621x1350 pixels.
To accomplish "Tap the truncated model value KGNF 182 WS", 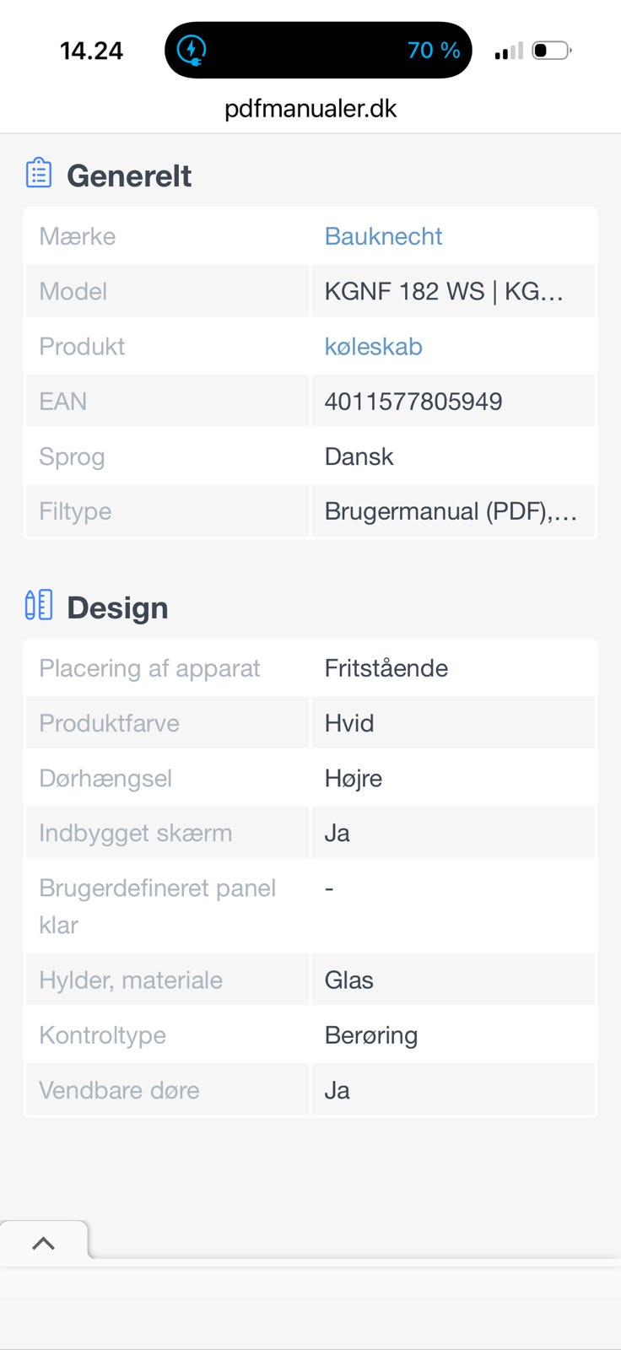I will [x=444, y=292].
